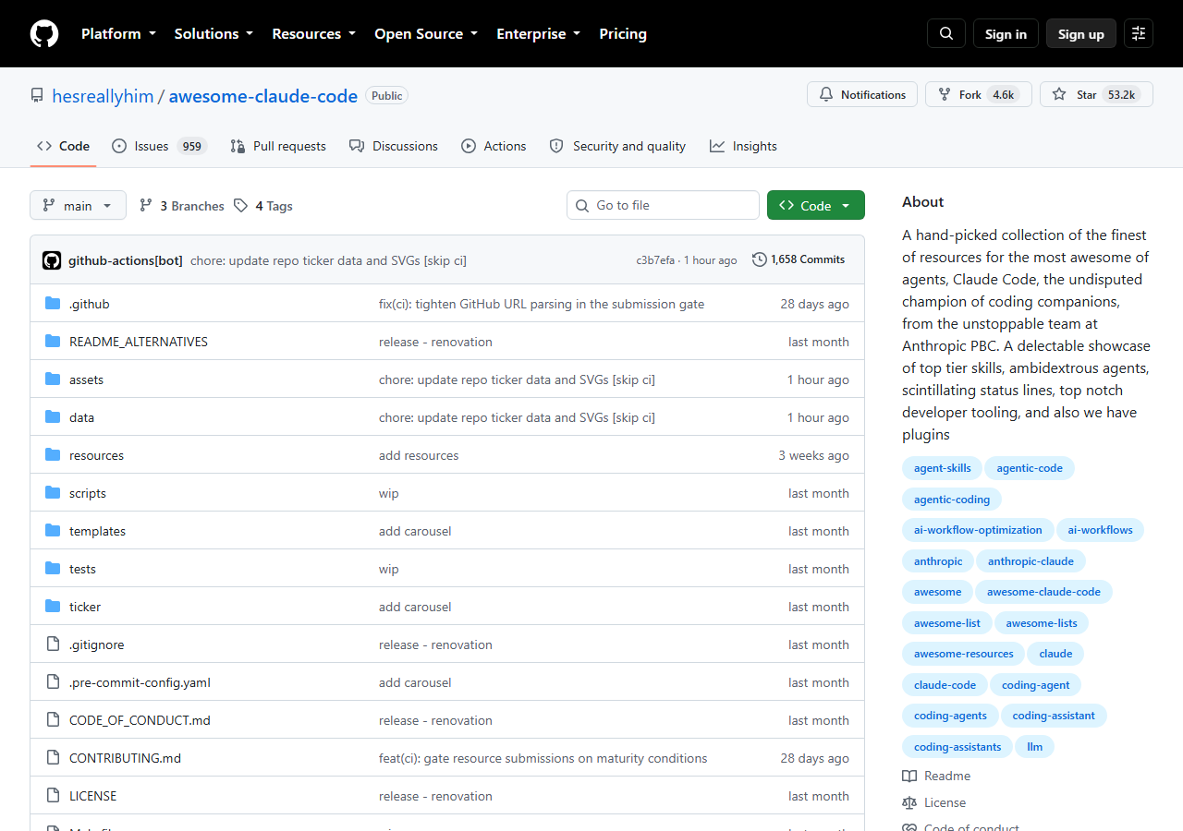Viewport: 1183px width, 831px height.
Task: Select the anthropic-claude topic tag
Action: [x=1031, y=561]
